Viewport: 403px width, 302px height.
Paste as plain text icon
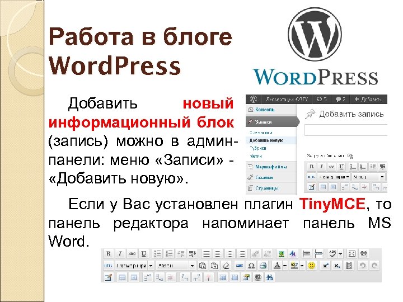[203, 266]
